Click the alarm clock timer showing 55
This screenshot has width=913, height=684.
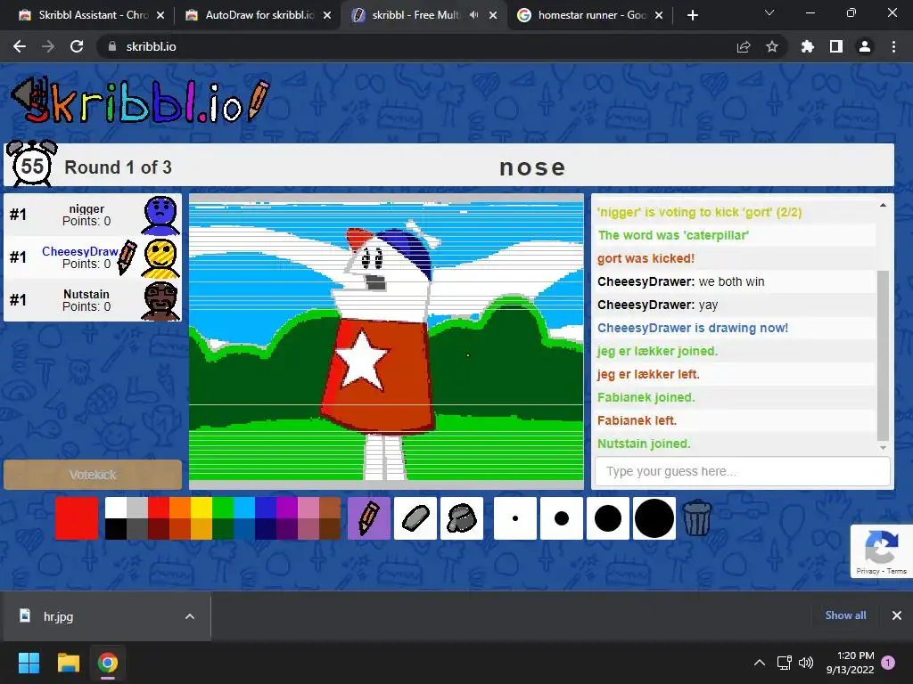pyautogui.click(x=31, y=164)
